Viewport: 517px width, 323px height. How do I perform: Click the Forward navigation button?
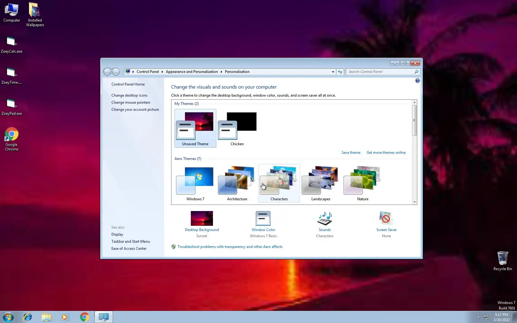pyautogui.click(x=116, y=72)
